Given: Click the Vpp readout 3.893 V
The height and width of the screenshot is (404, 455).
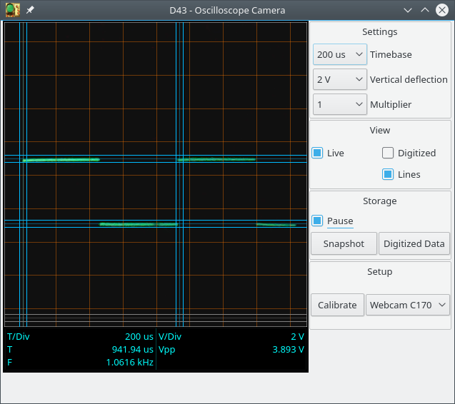Looking at the screenshot, I should (x=288, y=350).
